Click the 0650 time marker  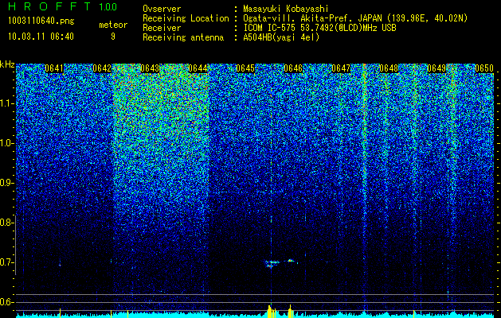coord(484,68)
